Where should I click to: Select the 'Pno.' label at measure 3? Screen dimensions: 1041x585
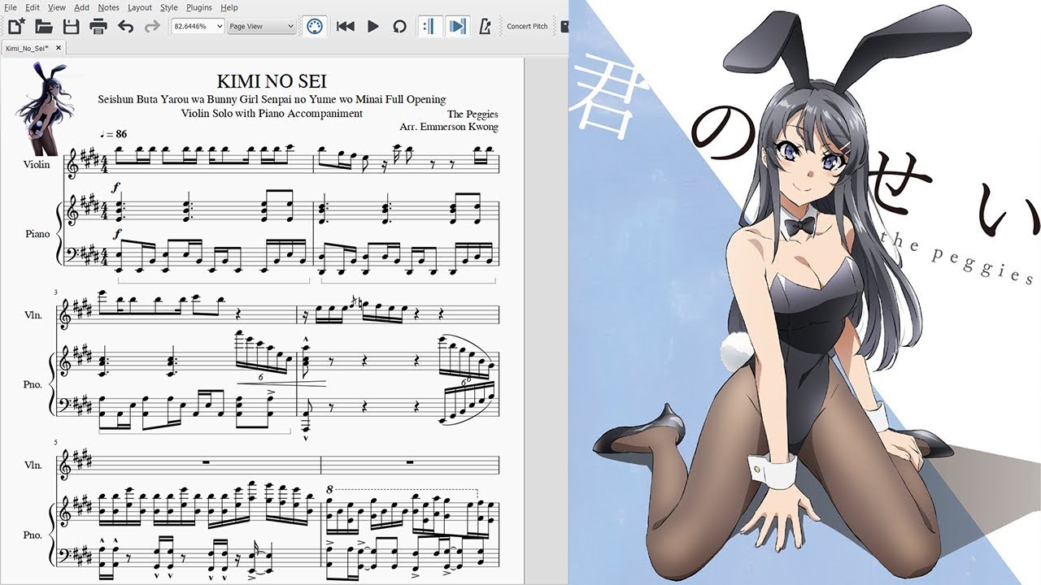click(33, 384)
